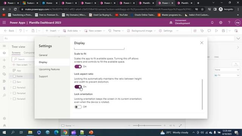Viewport: 242px width, 136px height.
Task: Open the New screen menu in the toolbar
Action: coord(95,31)
